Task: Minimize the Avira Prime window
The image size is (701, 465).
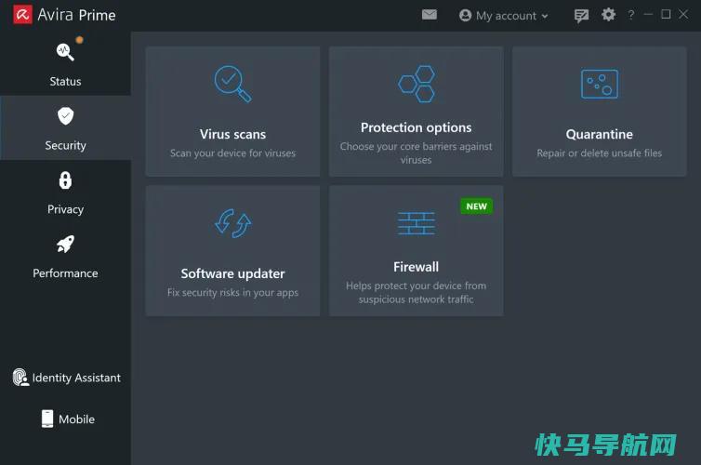Action: tap(648, 14)
